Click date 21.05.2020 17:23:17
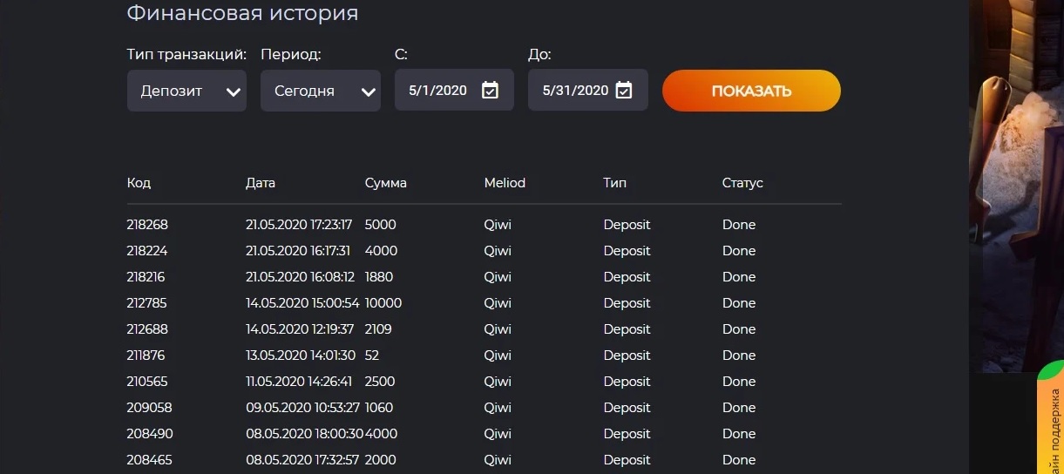 pos(299,225)
